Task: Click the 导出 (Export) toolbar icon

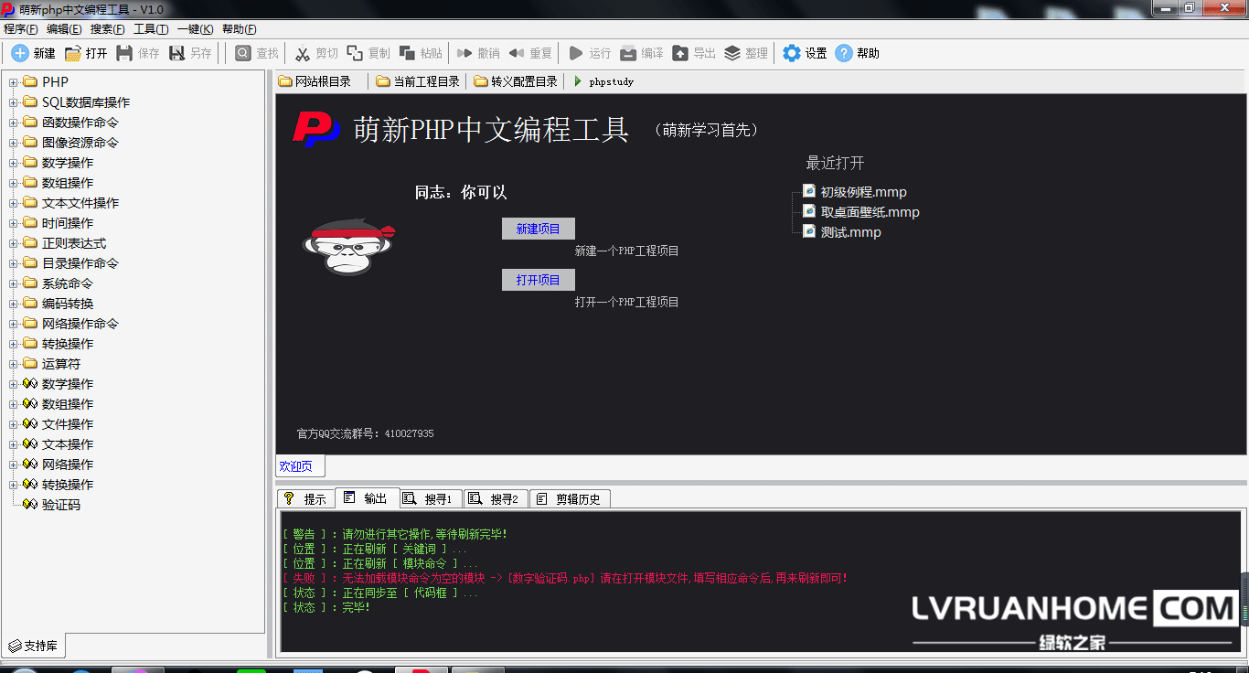Action: coord(680,53)
